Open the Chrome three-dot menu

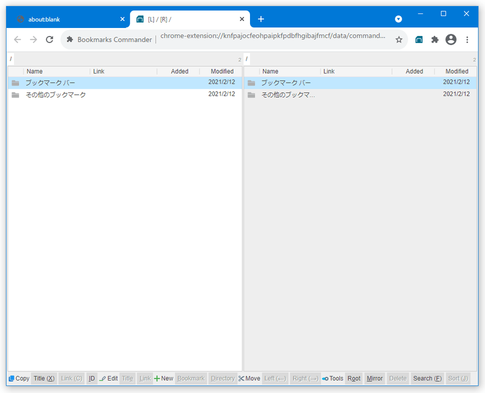coord(467,39)
